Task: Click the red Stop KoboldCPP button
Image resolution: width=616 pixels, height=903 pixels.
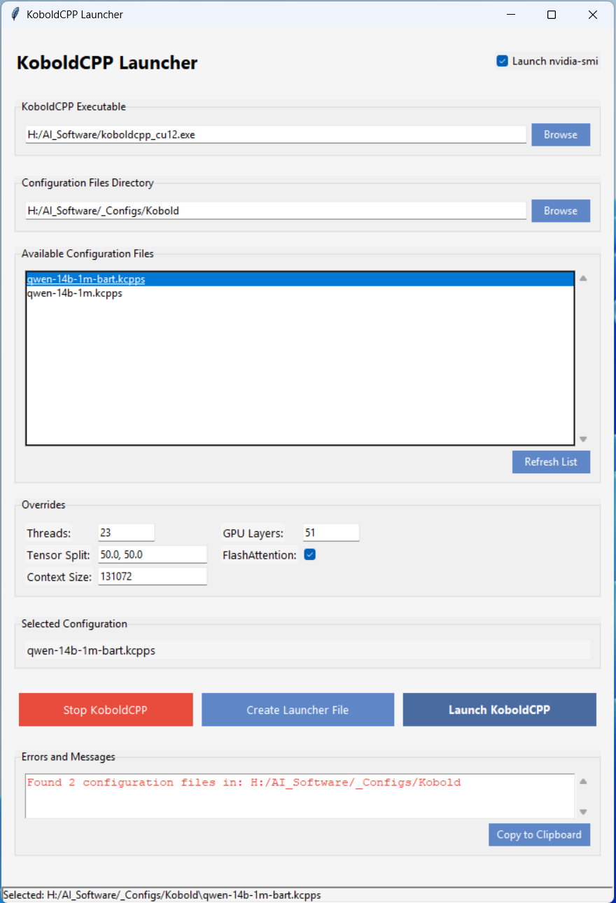Action: [106, 710]
